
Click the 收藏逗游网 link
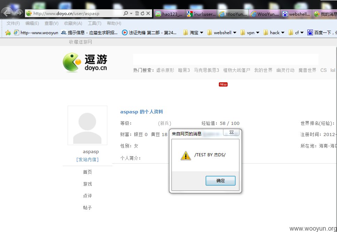click(81, 42)
